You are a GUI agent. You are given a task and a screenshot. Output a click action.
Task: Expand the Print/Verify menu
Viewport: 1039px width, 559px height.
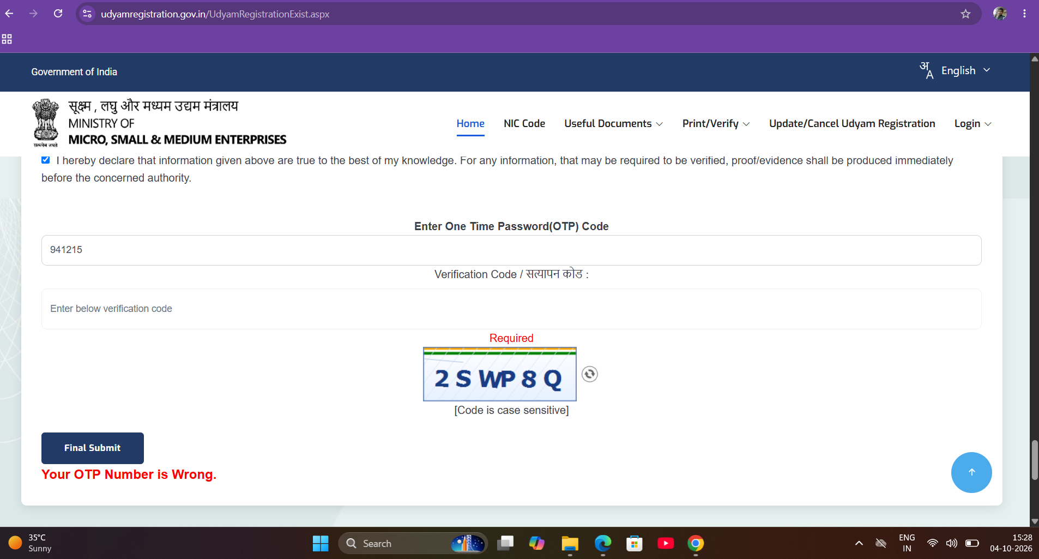pyautogui.click(x=716, y=124)
